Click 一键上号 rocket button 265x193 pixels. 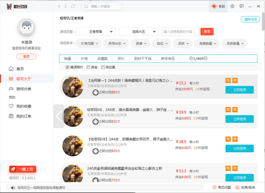click(23, 169)
